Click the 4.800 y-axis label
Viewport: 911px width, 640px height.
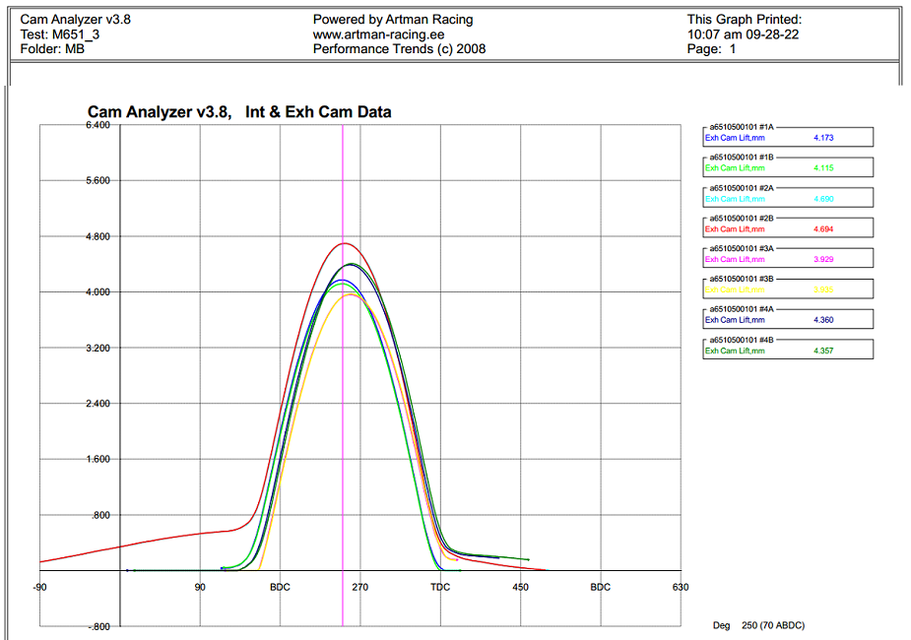point(98,237)
